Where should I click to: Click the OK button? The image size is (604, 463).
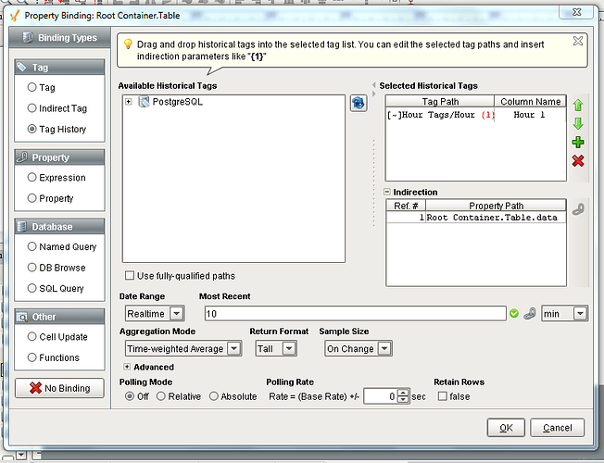(x=506, y=428)
